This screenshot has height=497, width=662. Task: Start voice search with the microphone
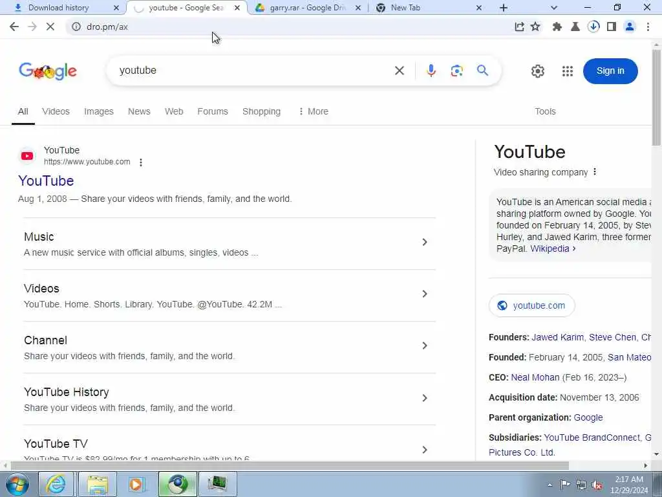tap(431, 71)
